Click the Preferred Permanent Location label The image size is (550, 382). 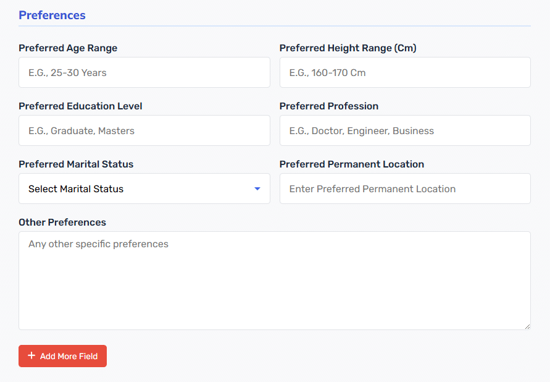(351, 164)
